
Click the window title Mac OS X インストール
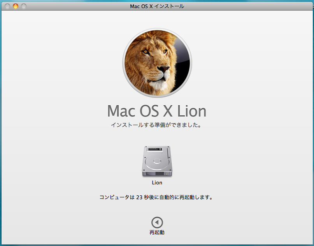click(157, 6)
